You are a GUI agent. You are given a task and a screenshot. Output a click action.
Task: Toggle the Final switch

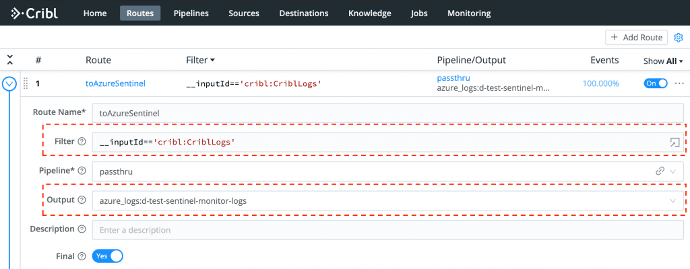click(x=108, y=256)
